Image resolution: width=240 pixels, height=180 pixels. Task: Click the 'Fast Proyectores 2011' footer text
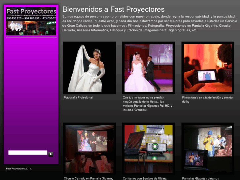point(19,168)
